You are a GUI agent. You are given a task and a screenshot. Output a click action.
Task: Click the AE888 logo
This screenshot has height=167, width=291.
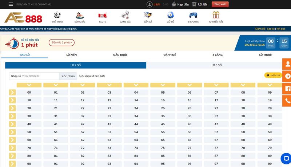click(x=23, y=18)
